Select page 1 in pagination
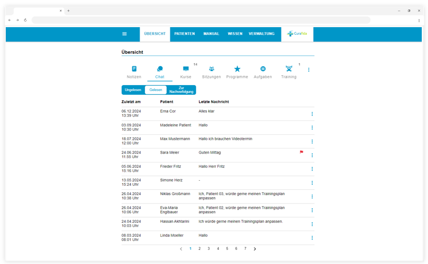Screen dimensions: 428x264 click(x=190, y=248)
